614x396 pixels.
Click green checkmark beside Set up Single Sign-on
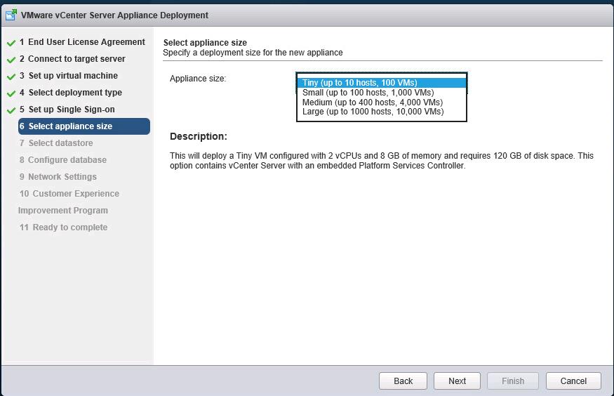point(11,110)
